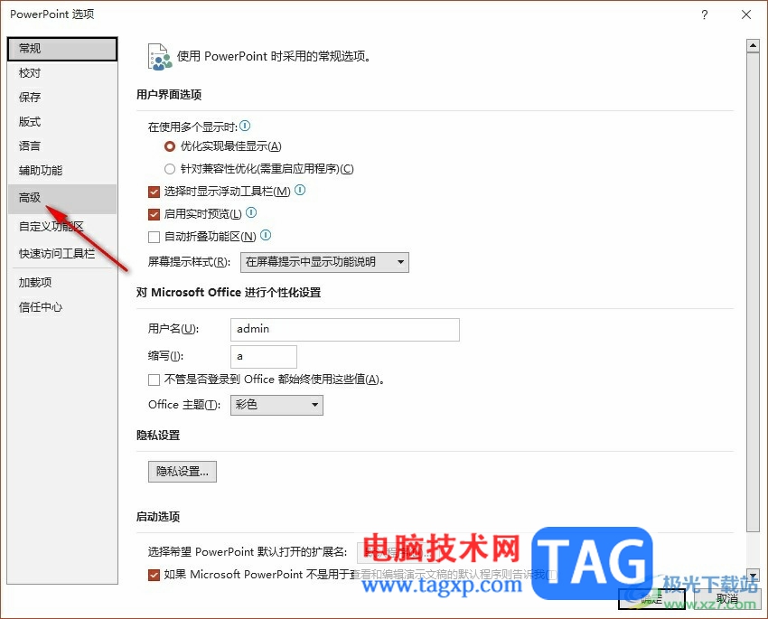Click the 用户名 input field
The image size is (768, 619).
click(x=345, y=330)
